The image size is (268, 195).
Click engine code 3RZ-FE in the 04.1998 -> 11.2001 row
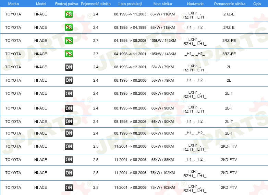(229, 54)
